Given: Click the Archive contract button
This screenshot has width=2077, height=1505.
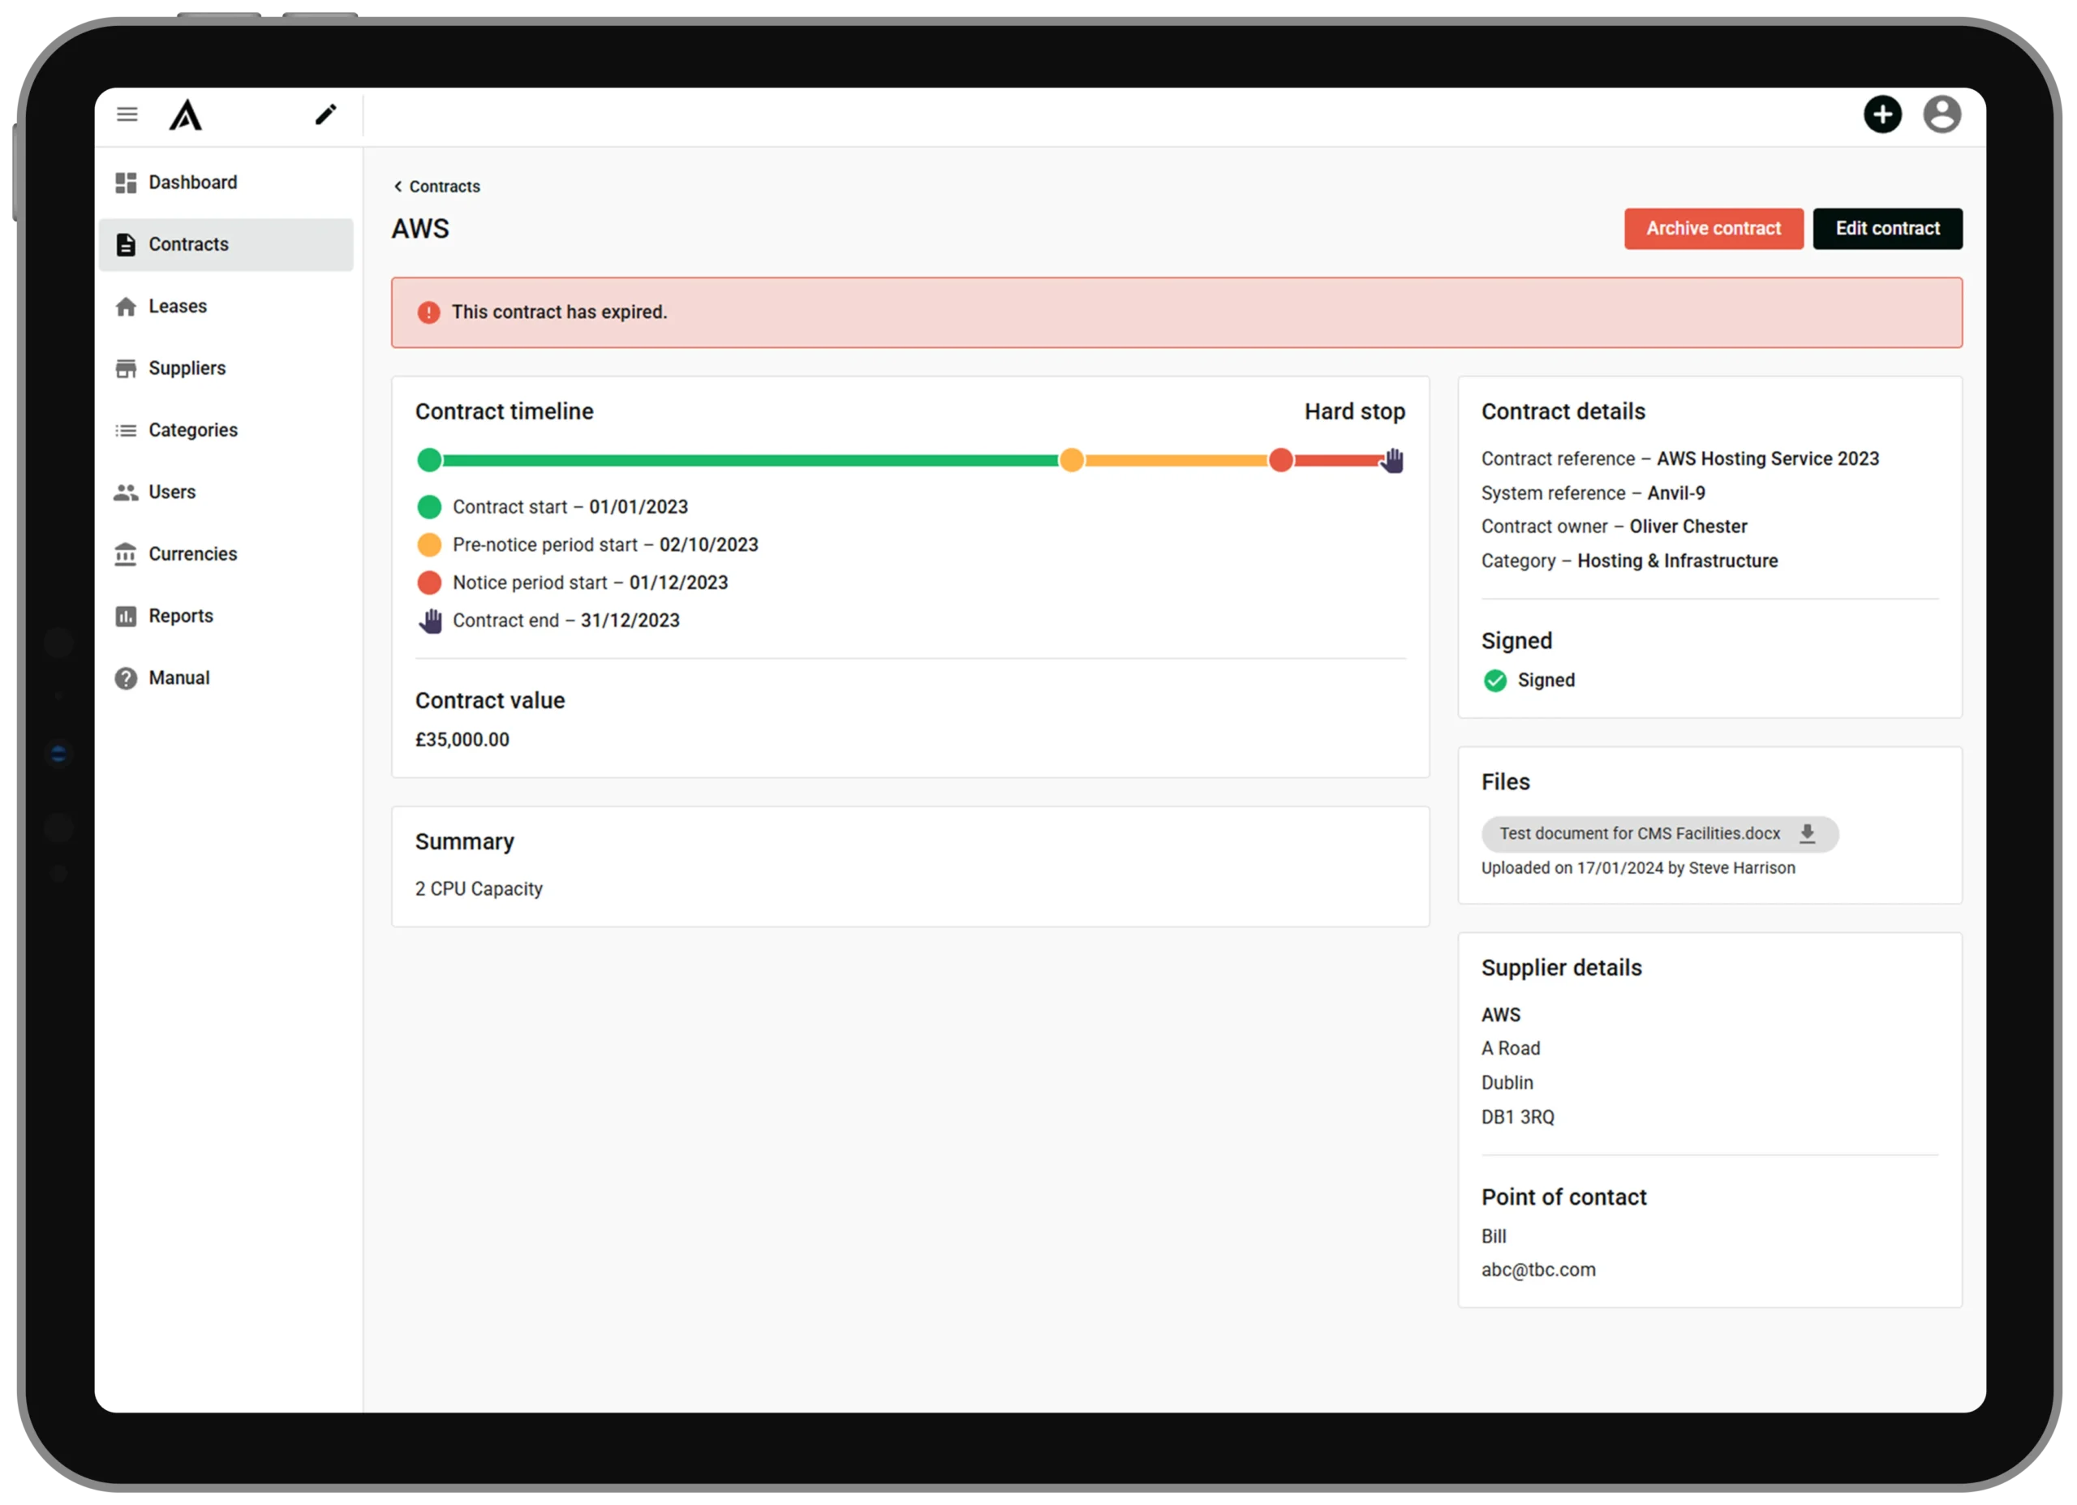Looking at the screenshot, I should [x=1714, y=229].
